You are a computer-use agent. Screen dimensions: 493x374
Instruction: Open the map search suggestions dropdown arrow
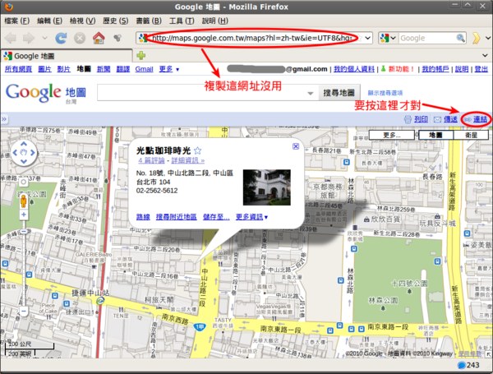click(311, 93)
